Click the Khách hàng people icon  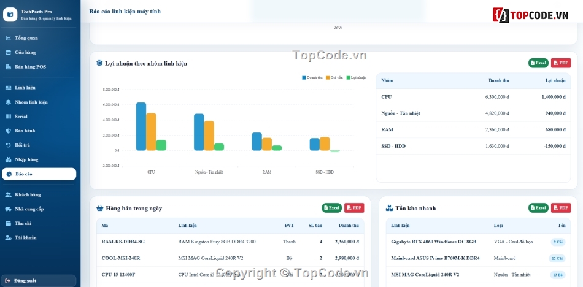click(8, 195)
